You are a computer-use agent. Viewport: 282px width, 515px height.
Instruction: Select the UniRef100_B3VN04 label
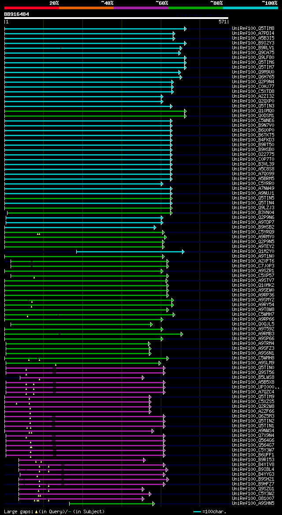pyautogui.click(x=253, y=213)
